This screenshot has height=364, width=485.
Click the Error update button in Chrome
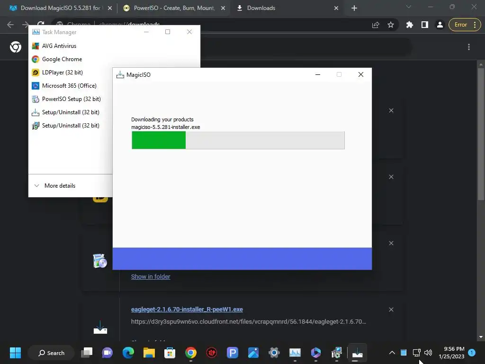click(x=465, y=25)
